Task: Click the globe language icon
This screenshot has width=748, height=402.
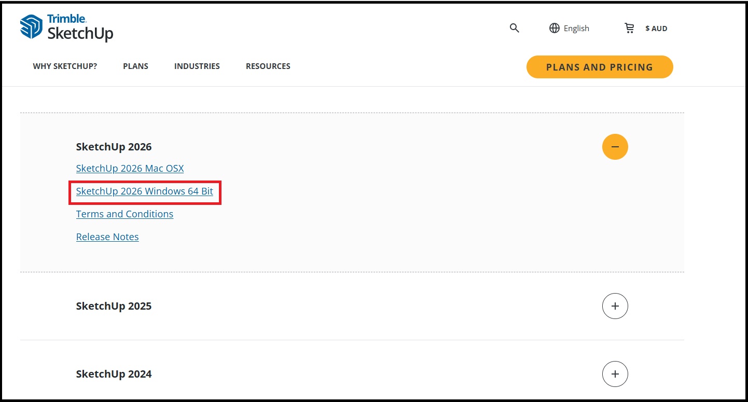Action: [555, 28]
